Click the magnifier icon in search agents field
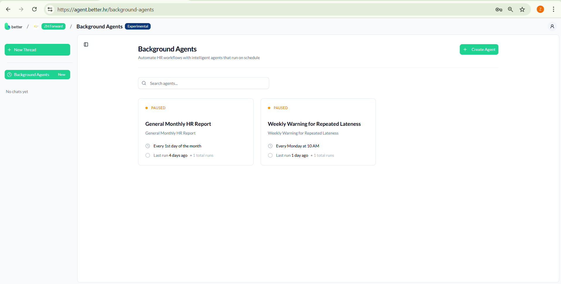Image resolution: width=561 pixels, height=284 pixels. tap(144, 83)
